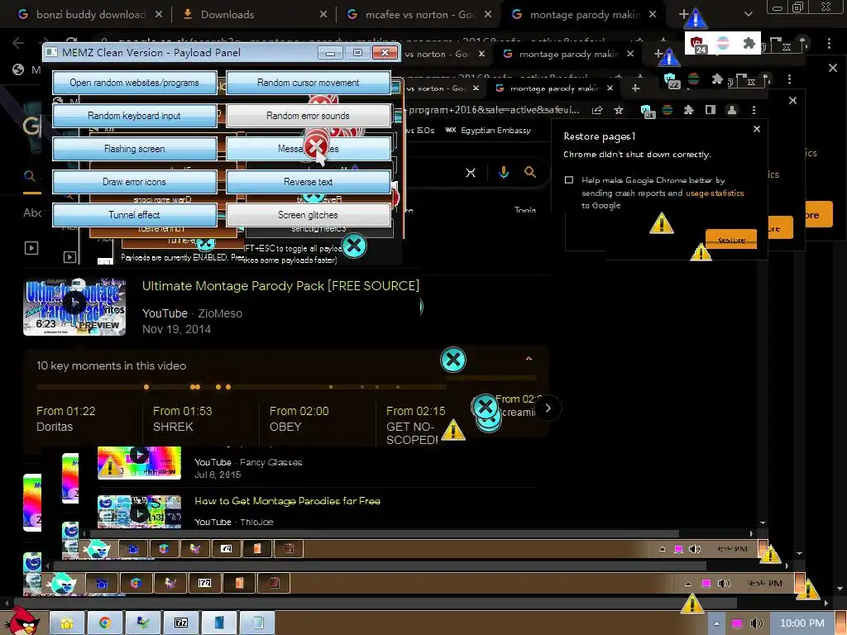Image resolution: width=847 pixels, height=635 pixels.
Task: Close the bonzi buddy download tab
Action: (x=159, y=15)
